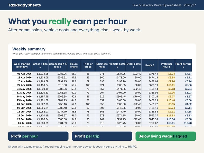Screen dimensions: 204x153
Task: Click the profit per trip value £8.13
Action: 183,116
